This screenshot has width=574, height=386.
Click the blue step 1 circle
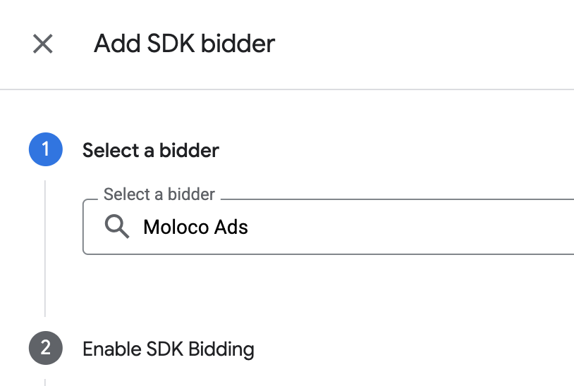click(x=46, y=150)
